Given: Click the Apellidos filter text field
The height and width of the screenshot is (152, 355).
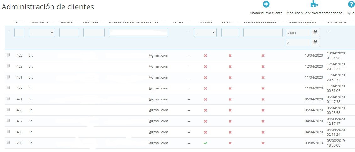Looking at the screenshot, I should [x=94, y=33].
